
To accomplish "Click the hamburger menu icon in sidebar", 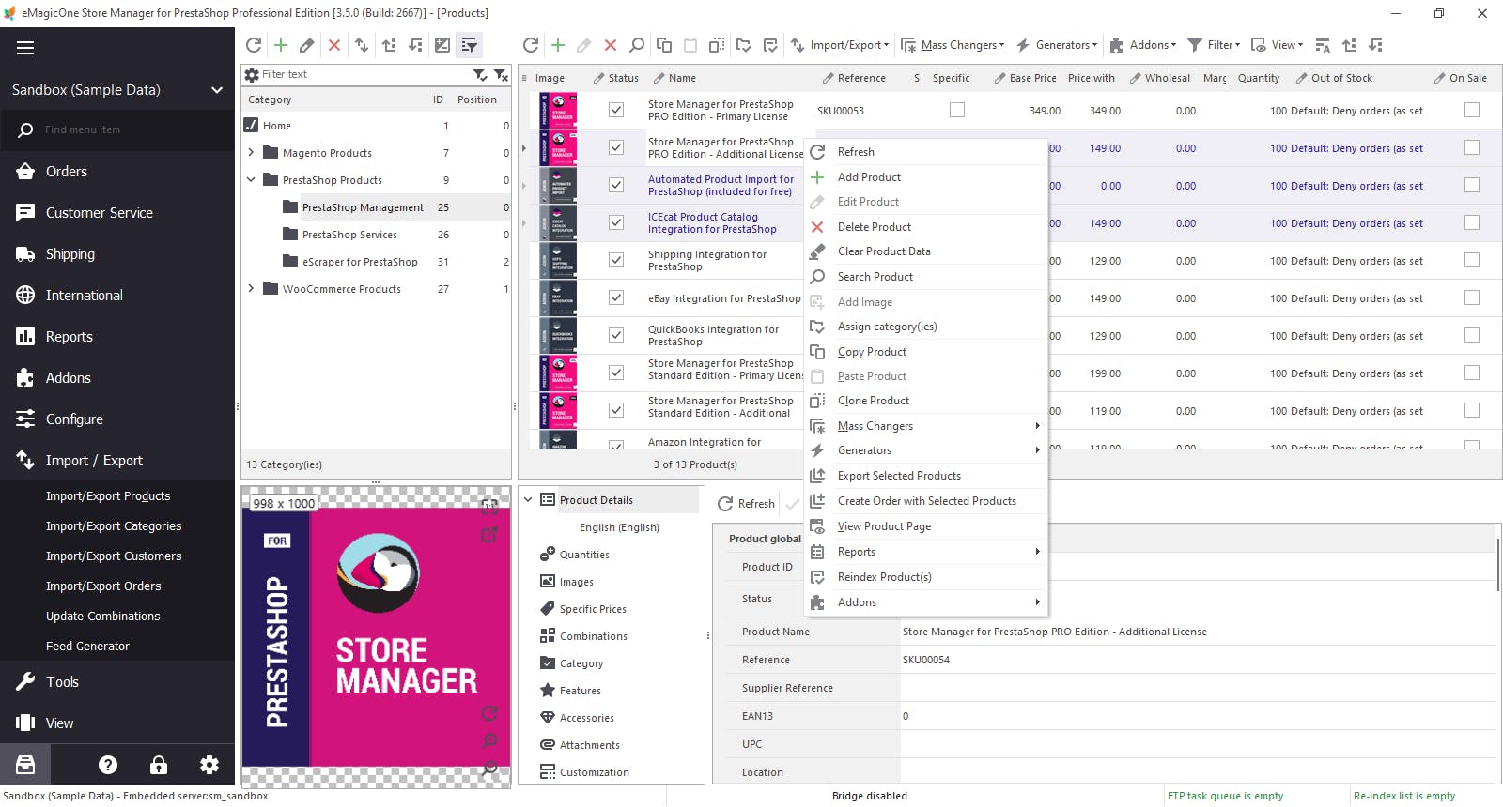I will pyautogui.click(x=25, y=48).
